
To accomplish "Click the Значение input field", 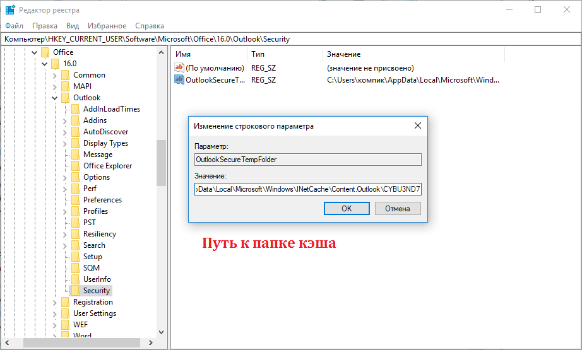I will pos(307,189).
